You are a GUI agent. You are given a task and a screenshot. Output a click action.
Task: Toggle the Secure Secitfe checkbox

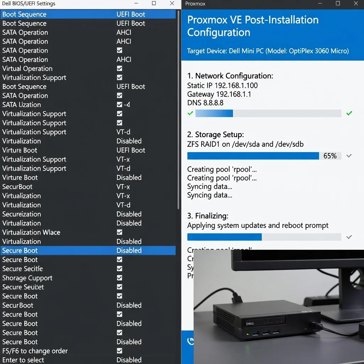coord(119,269)
